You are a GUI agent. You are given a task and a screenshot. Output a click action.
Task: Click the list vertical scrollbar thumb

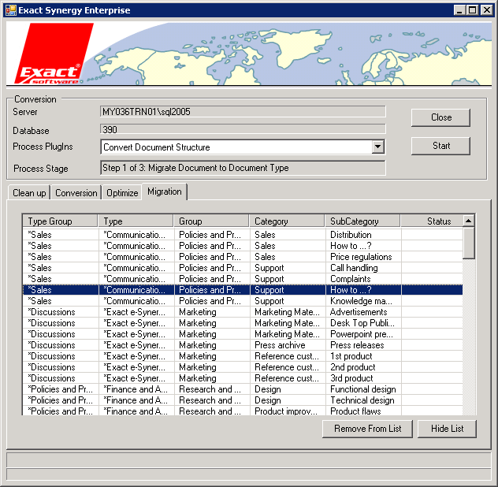click(469, 243)
